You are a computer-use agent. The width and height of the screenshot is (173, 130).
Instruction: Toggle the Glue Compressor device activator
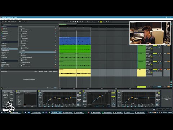(x=84, y=91)
